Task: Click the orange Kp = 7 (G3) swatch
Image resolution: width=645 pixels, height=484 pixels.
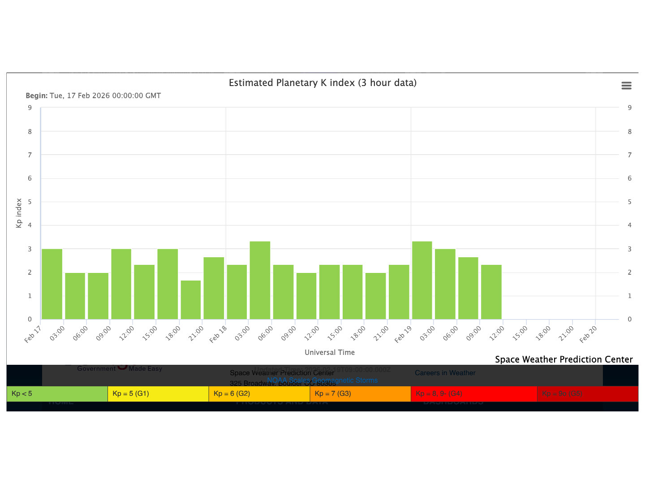Action: tap(360, 393)
